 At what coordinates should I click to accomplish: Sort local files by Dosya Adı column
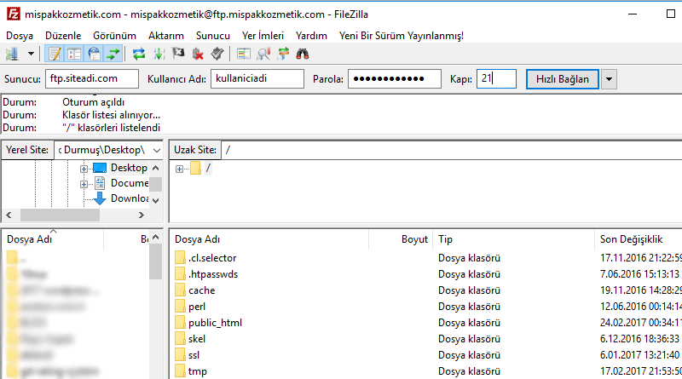click(53, 239)
